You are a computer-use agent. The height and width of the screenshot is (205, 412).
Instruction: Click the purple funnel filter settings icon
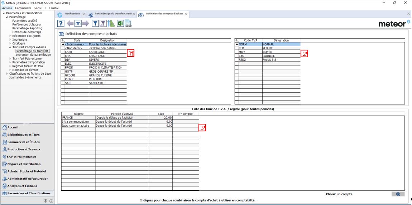103,24
